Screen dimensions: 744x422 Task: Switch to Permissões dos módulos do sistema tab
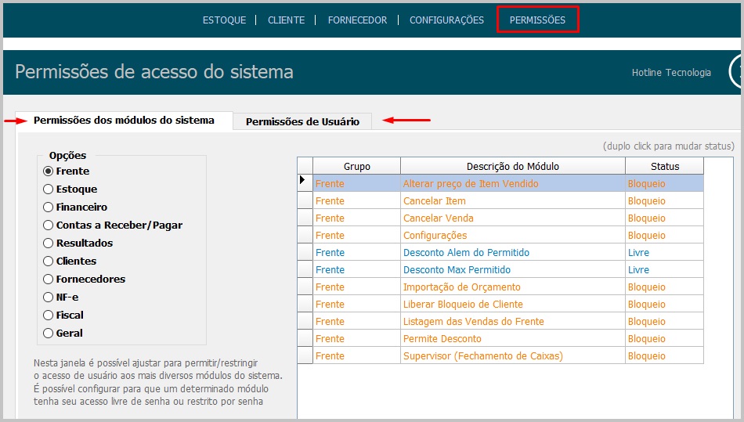tap(124, 121)
